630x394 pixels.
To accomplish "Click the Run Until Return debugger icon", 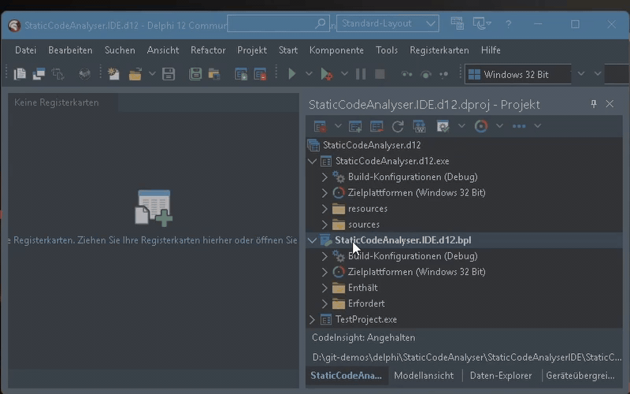I will pyautogui.click(x=444, y=74).
